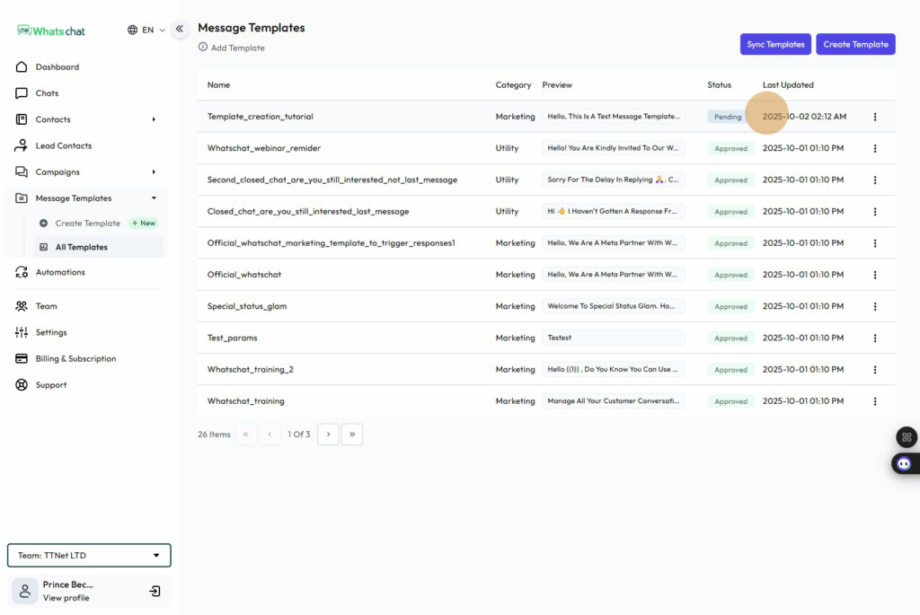The image size is (920, 615).
Task: Open actions menu for Template_creation_tutorial row
Action: tap(875, 117)
